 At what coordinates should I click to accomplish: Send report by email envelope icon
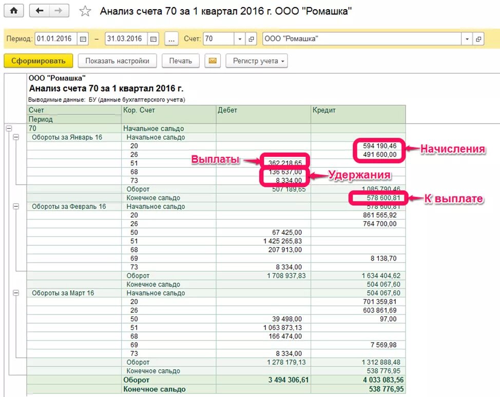[213, 61]
